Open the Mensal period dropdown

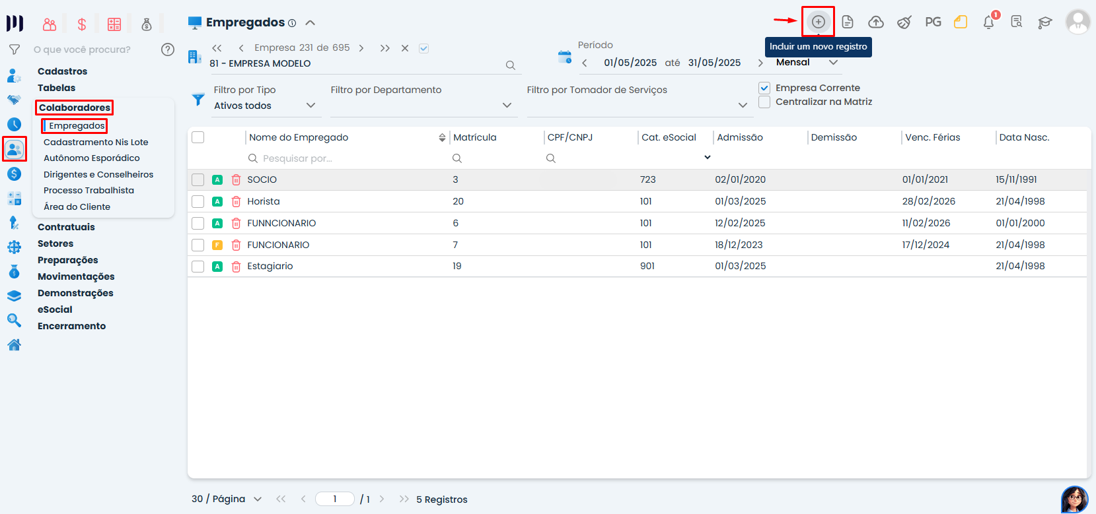click(x=833, y=63)
